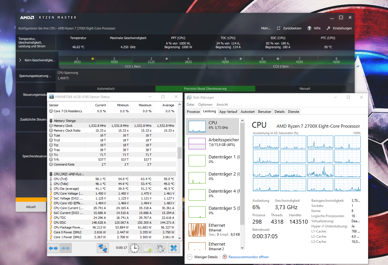Click the Task-Manager title bar icon
Image resolution: width=388 pixels, height=265 pixels.
[189, 97]
